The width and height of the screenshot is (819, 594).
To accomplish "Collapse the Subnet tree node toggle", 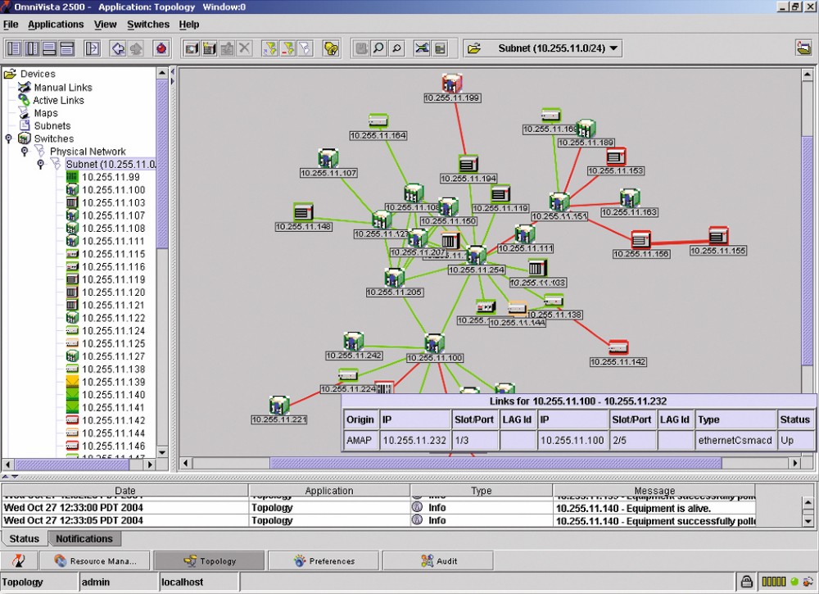I will 41,164.
